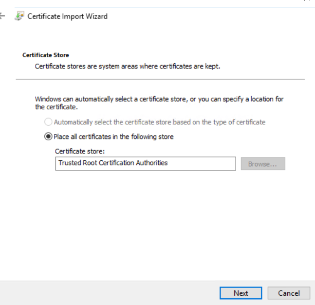Click the Certificate Import Wizard certificate icon
Viewport: 315px width, 305px height.
click(x=19, y=16)
